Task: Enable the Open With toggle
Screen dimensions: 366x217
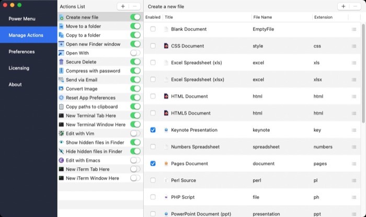Action: click(135, 53)
